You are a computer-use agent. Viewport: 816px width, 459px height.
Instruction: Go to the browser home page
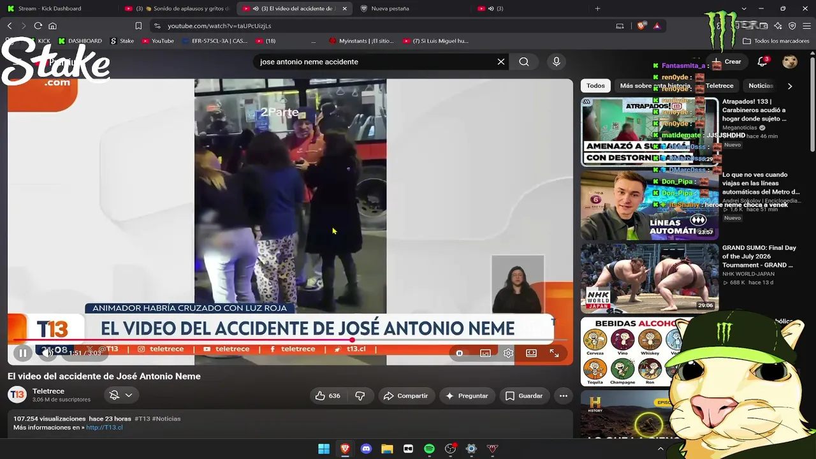[52, 25]
